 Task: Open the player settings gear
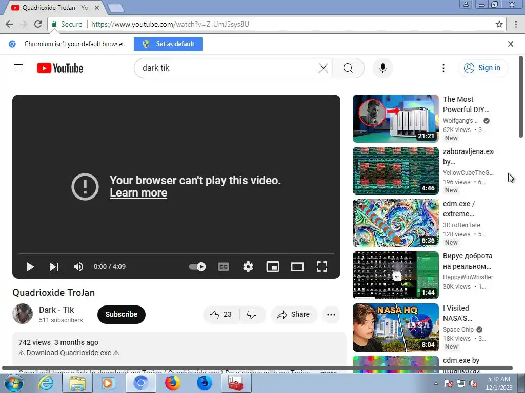tap(248, 266)
